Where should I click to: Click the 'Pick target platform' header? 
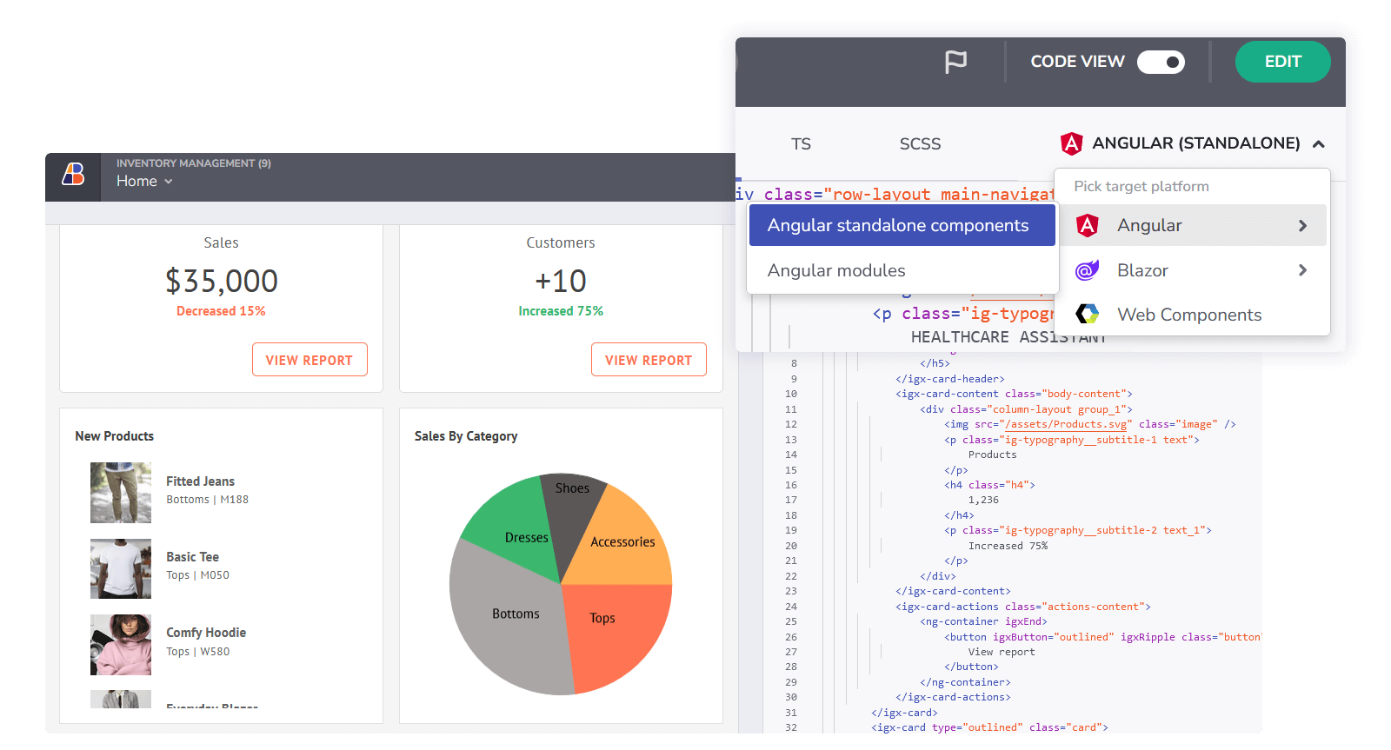[x=1141, y=186]
